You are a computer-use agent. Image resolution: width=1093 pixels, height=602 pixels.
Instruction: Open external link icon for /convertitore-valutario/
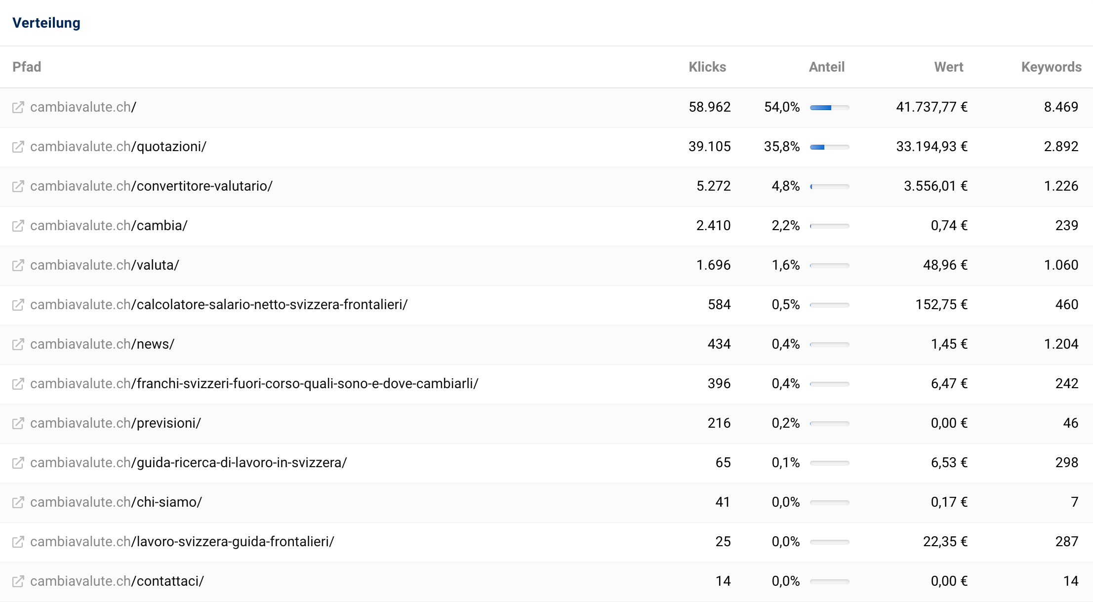click(x=18, y=186)
